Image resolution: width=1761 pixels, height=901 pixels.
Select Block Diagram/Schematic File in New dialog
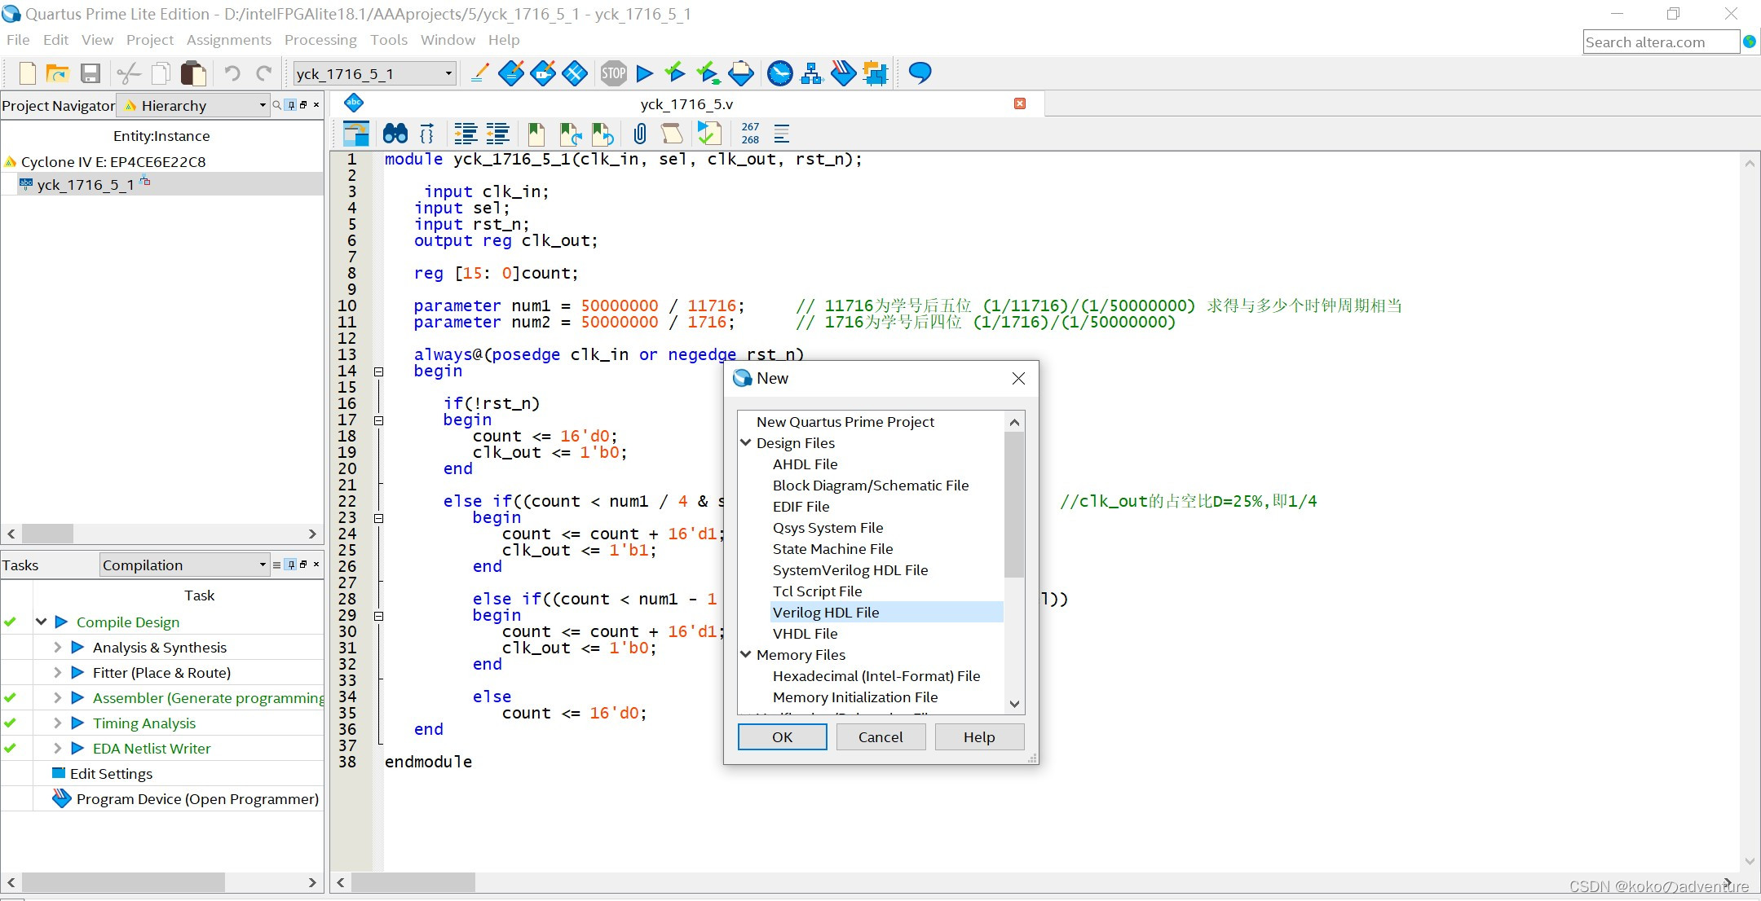click(x=871, y=485)
